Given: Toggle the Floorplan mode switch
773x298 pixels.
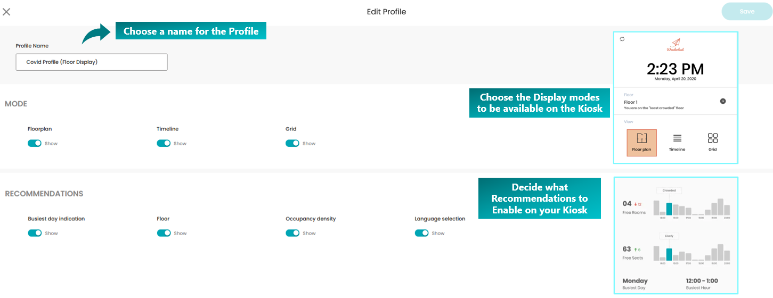Looking at the screenshot, I should 35,143.
